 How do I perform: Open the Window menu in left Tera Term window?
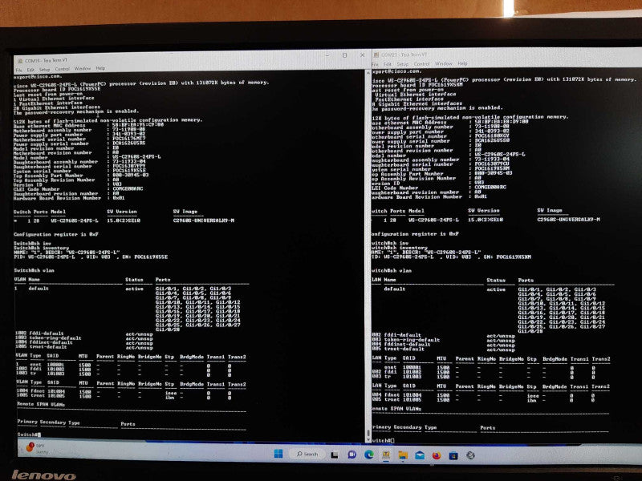tap(83, 69)
